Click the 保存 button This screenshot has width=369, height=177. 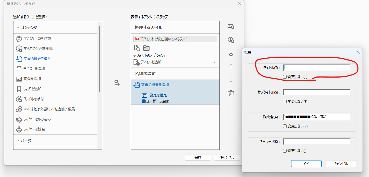click(198, 157)
